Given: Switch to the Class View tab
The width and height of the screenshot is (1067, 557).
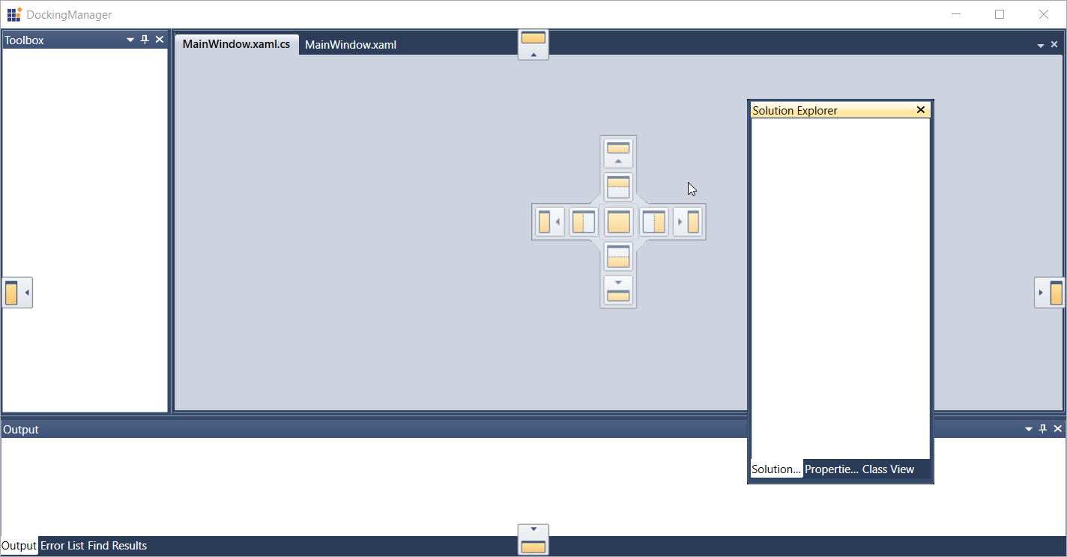Looking at the screenshot, I should (888, 469).
